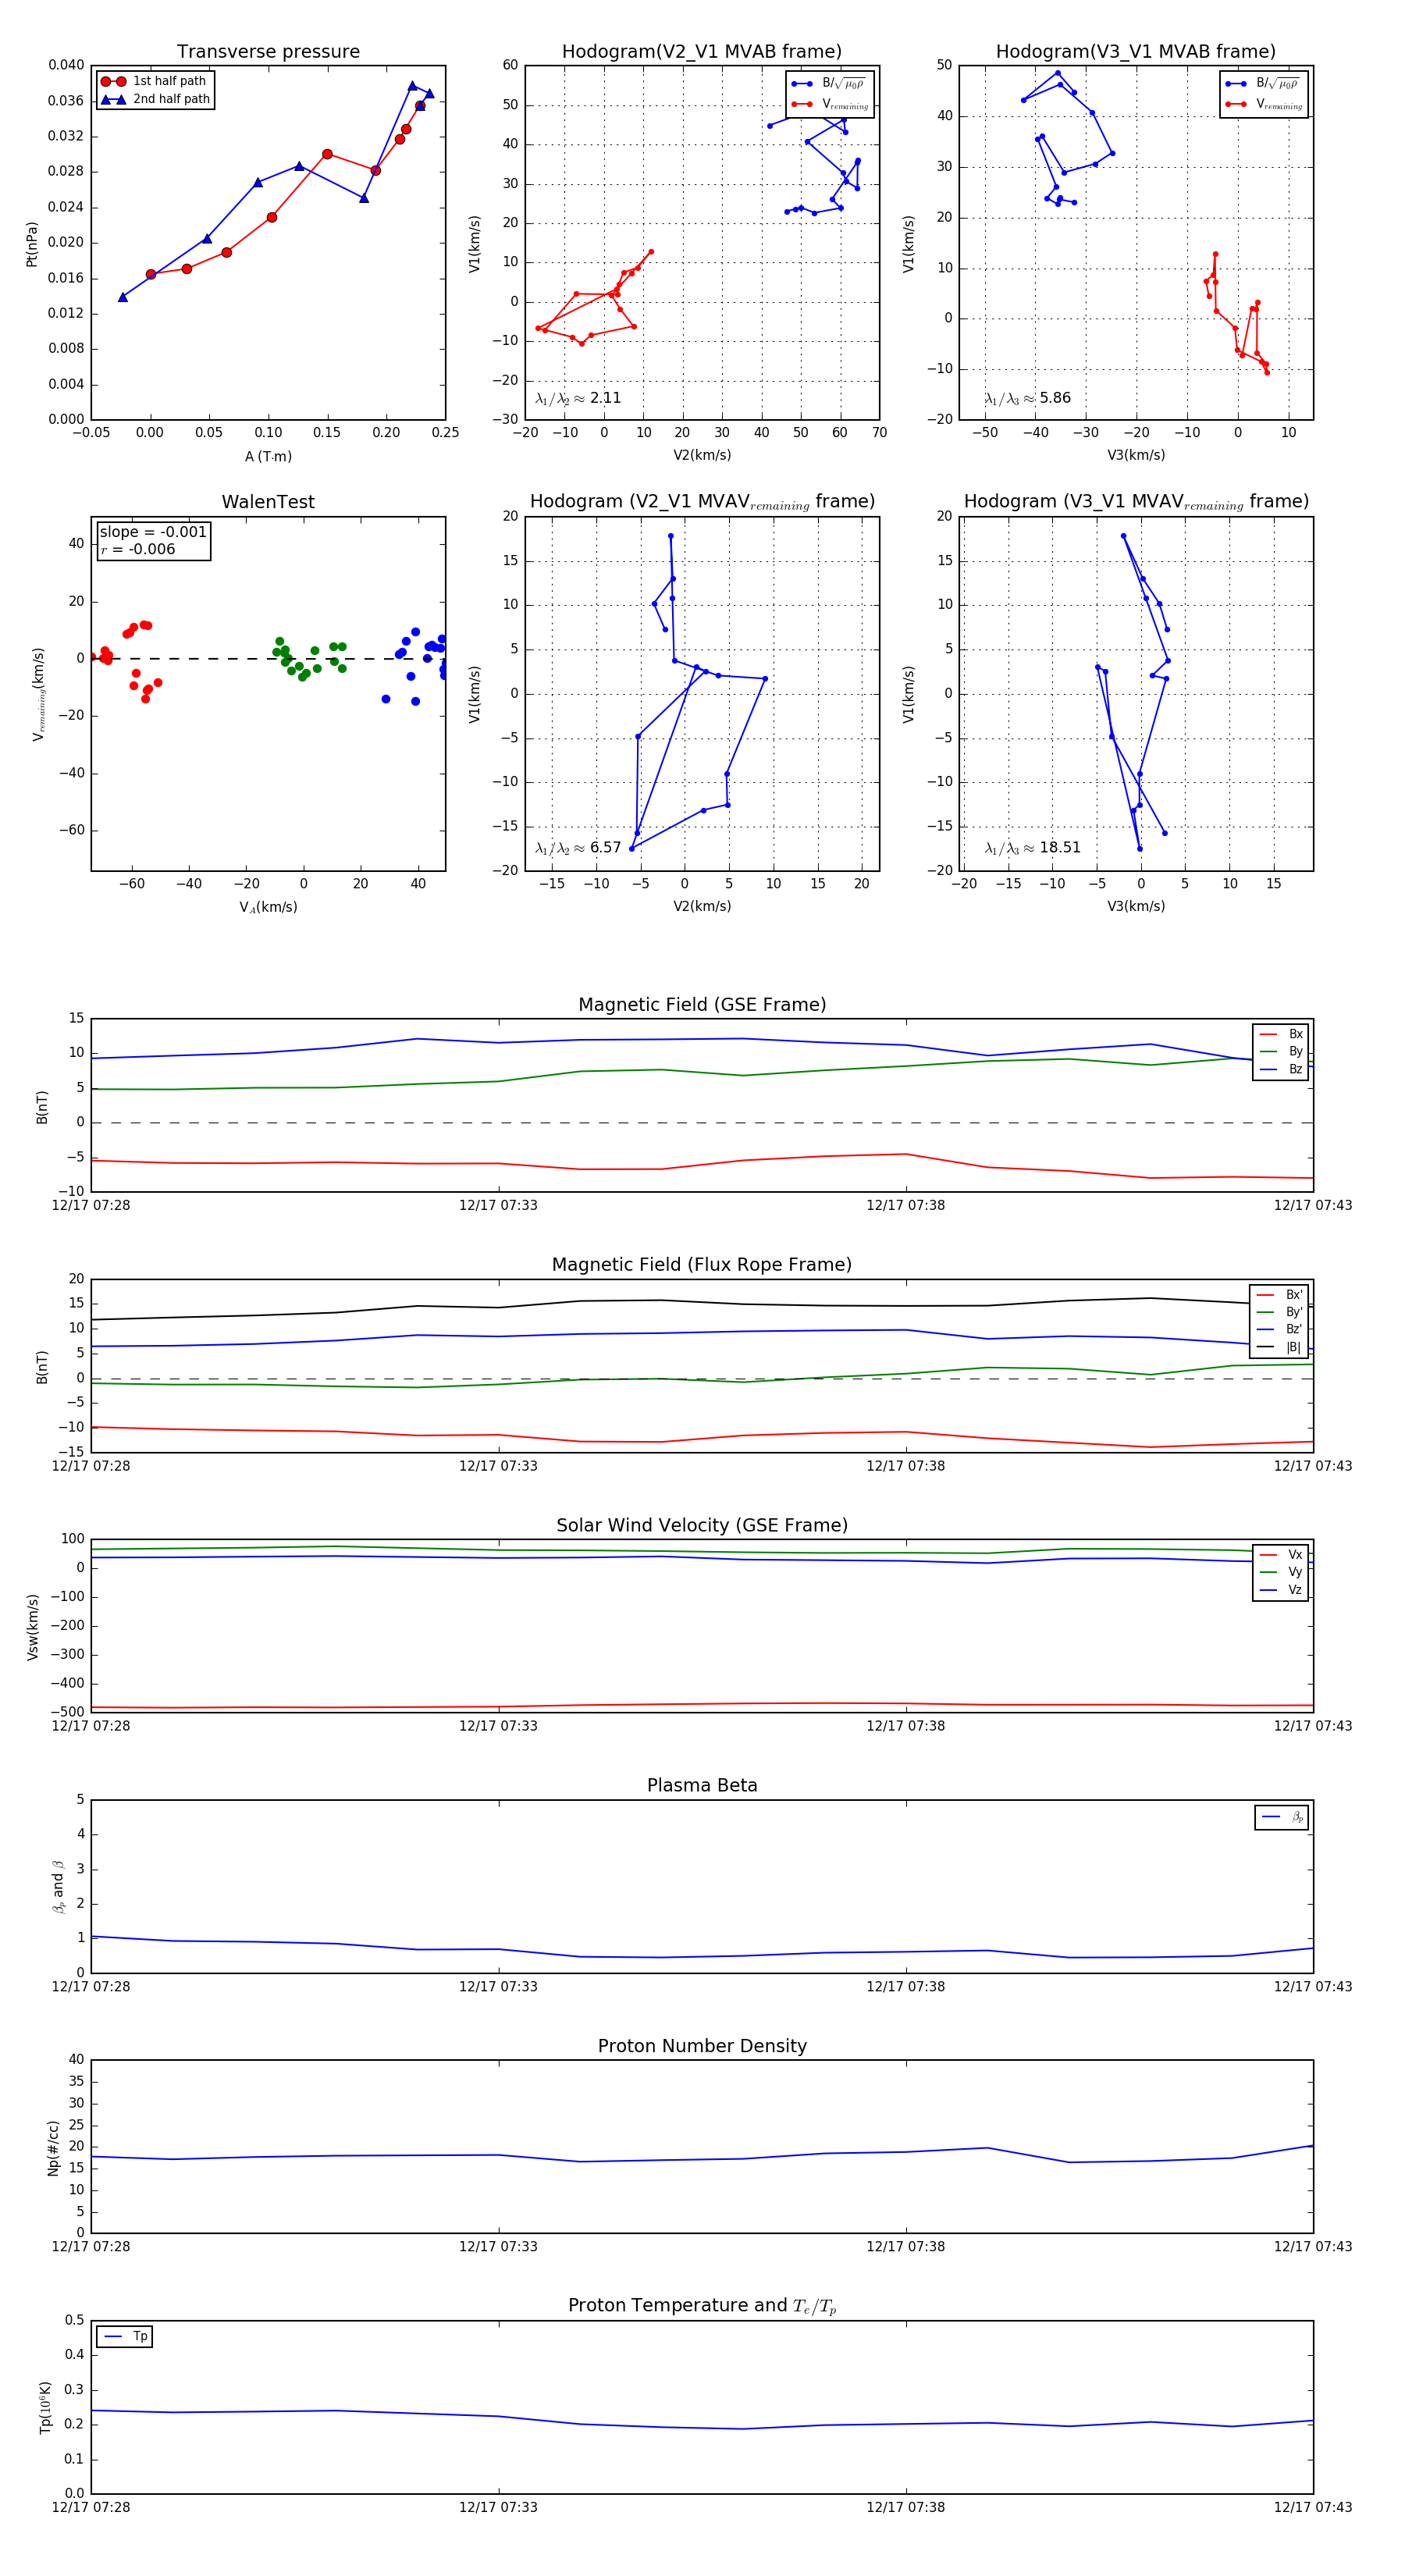The width and height of the screenshot is (1405, 2576).
Task: Click the 'Vsw(km/s)' y-axis label
Action: pos(32,1627)
